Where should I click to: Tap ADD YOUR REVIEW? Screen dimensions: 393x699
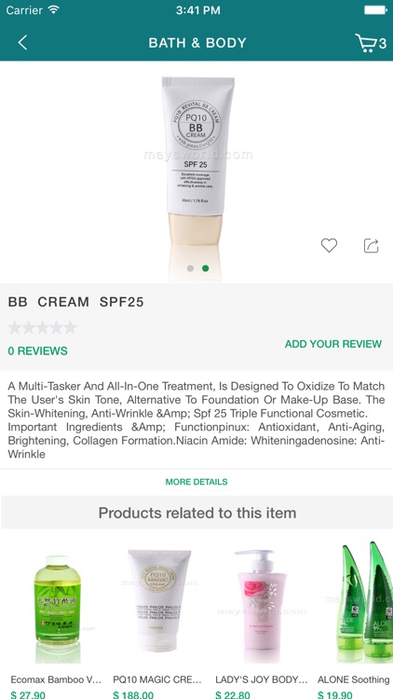[333, 344]
